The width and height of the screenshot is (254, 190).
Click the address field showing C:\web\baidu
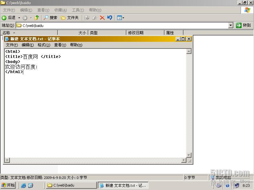[122, 25]
